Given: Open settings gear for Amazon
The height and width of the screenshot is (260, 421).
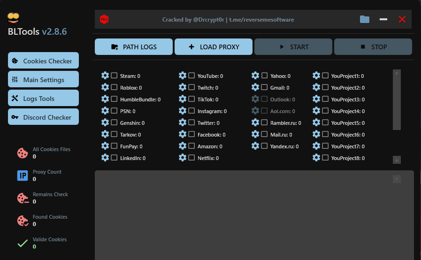Looking at the screenshot, I should [x=183, y=146].
